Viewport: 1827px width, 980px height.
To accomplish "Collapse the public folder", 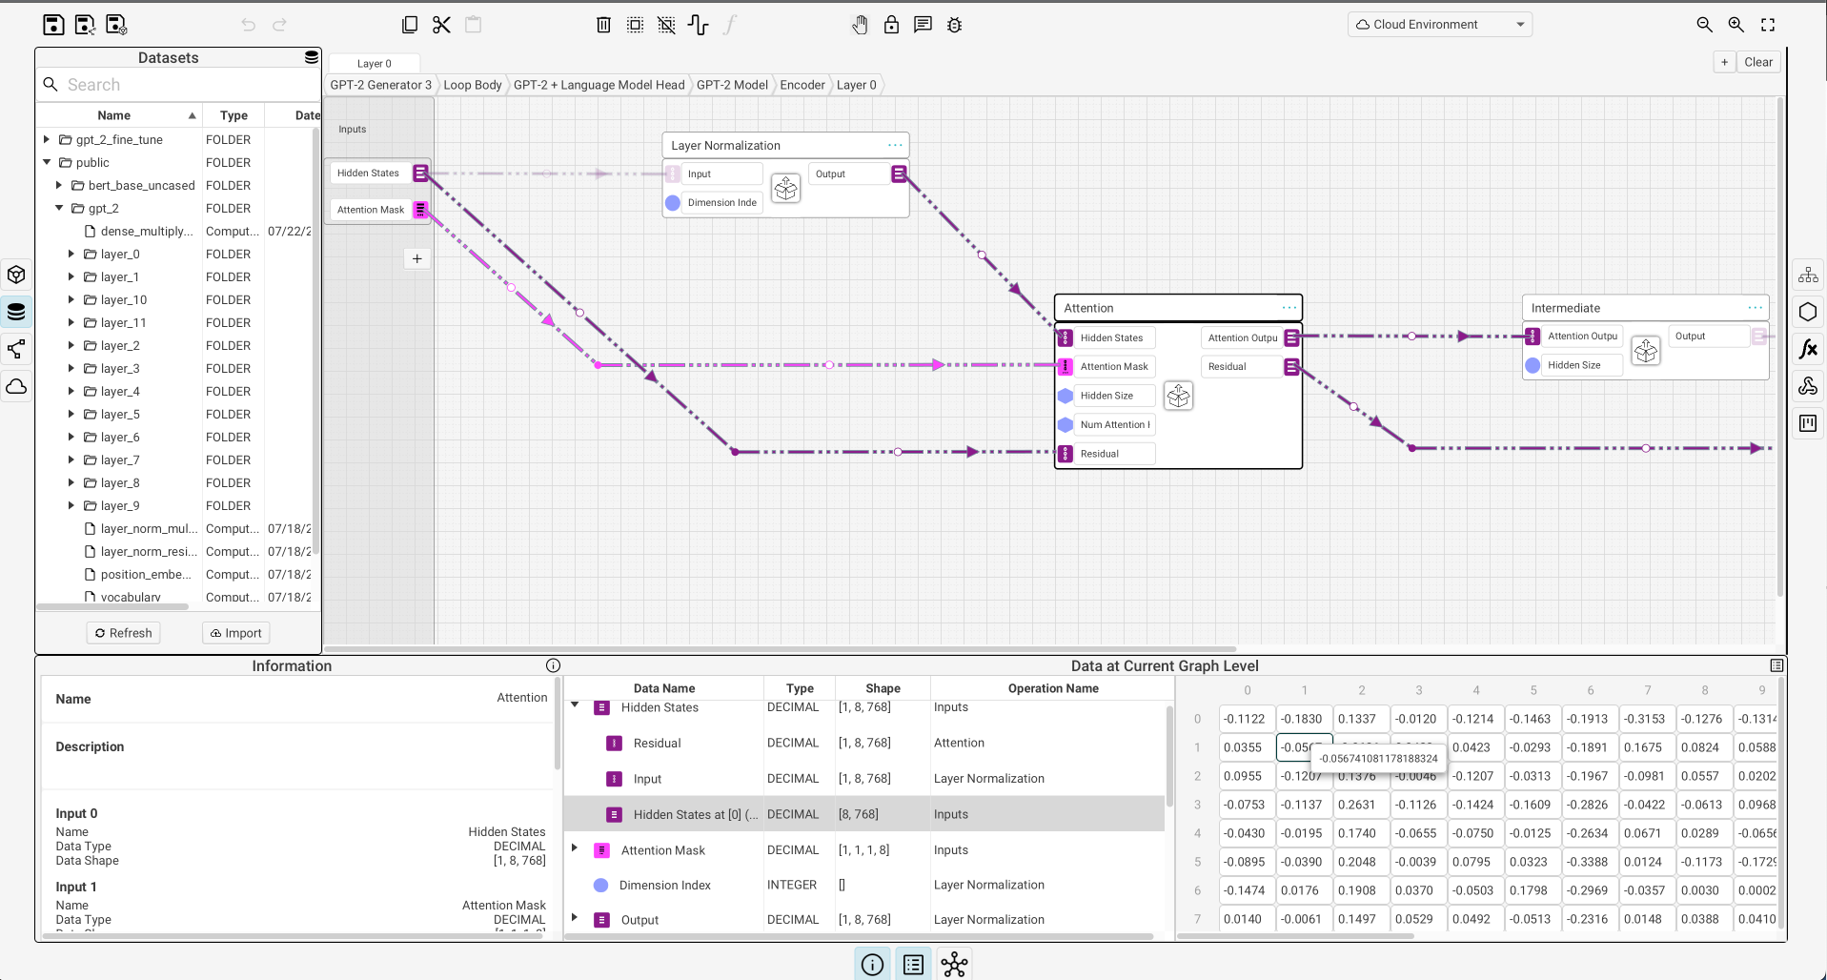I will [47, 162].
